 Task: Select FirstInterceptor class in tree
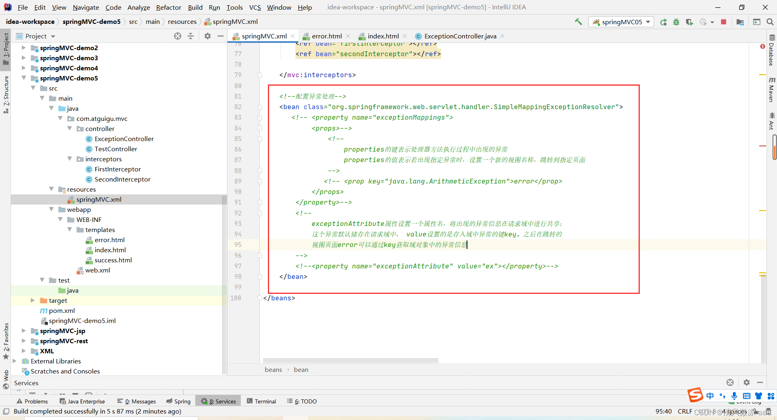click(x=117, y=169)
